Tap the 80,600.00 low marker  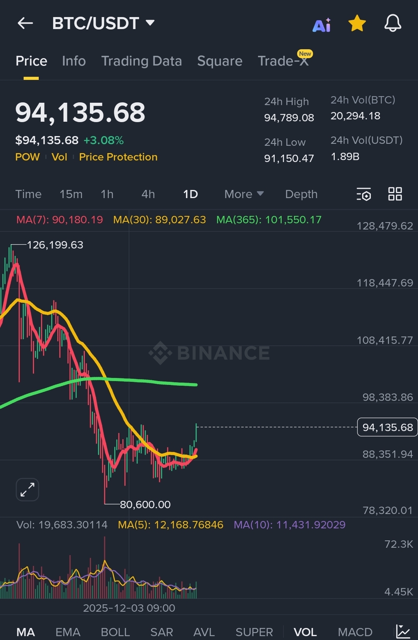pos(145,505)
